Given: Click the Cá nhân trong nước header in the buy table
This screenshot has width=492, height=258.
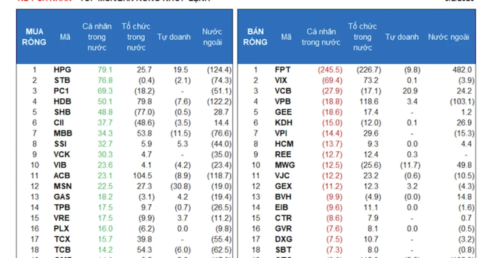Looking at the screenshot, I should pyautogui.click(x=97, y=37).
